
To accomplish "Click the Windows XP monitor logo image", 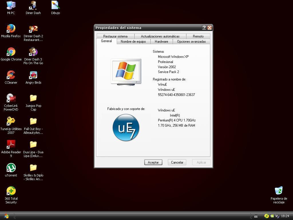I will pyautogui.click(x=126, y=72).
